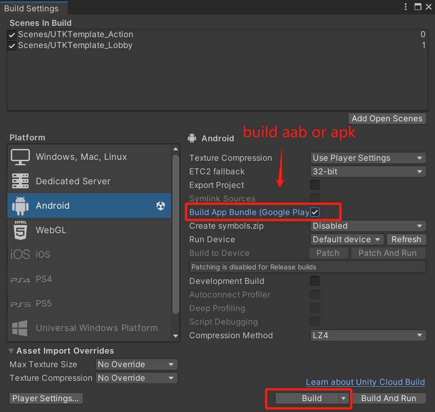Click the Universal Windows Platform icon
The width and height of the screenshot is (435, 412).
[x=20, y=328]
